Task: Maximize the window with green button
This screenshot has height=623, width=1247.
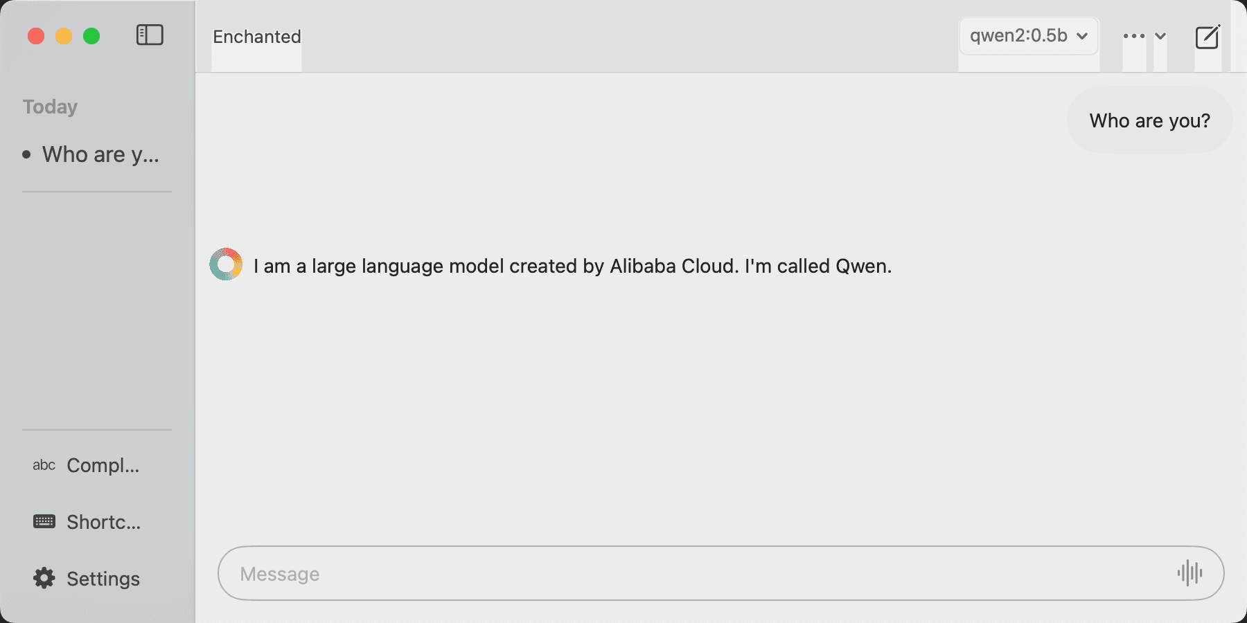Action: [x=91, y=36]
